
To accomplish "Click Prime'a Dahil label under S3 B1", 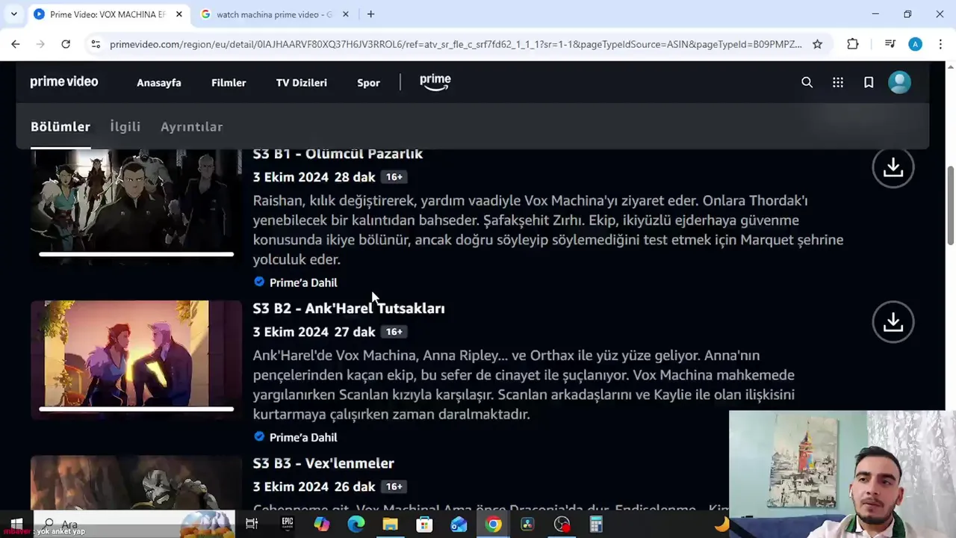I will coord(303,282).
